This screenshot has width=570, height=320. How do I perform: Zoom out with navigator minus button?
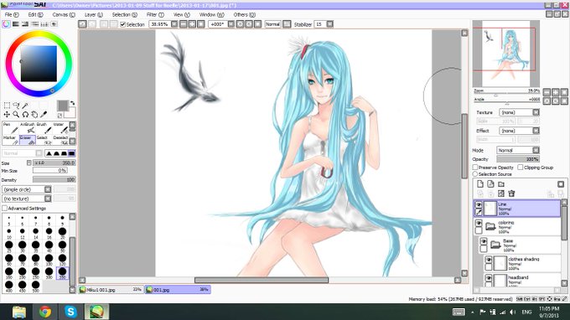click(x=547, y=92)
